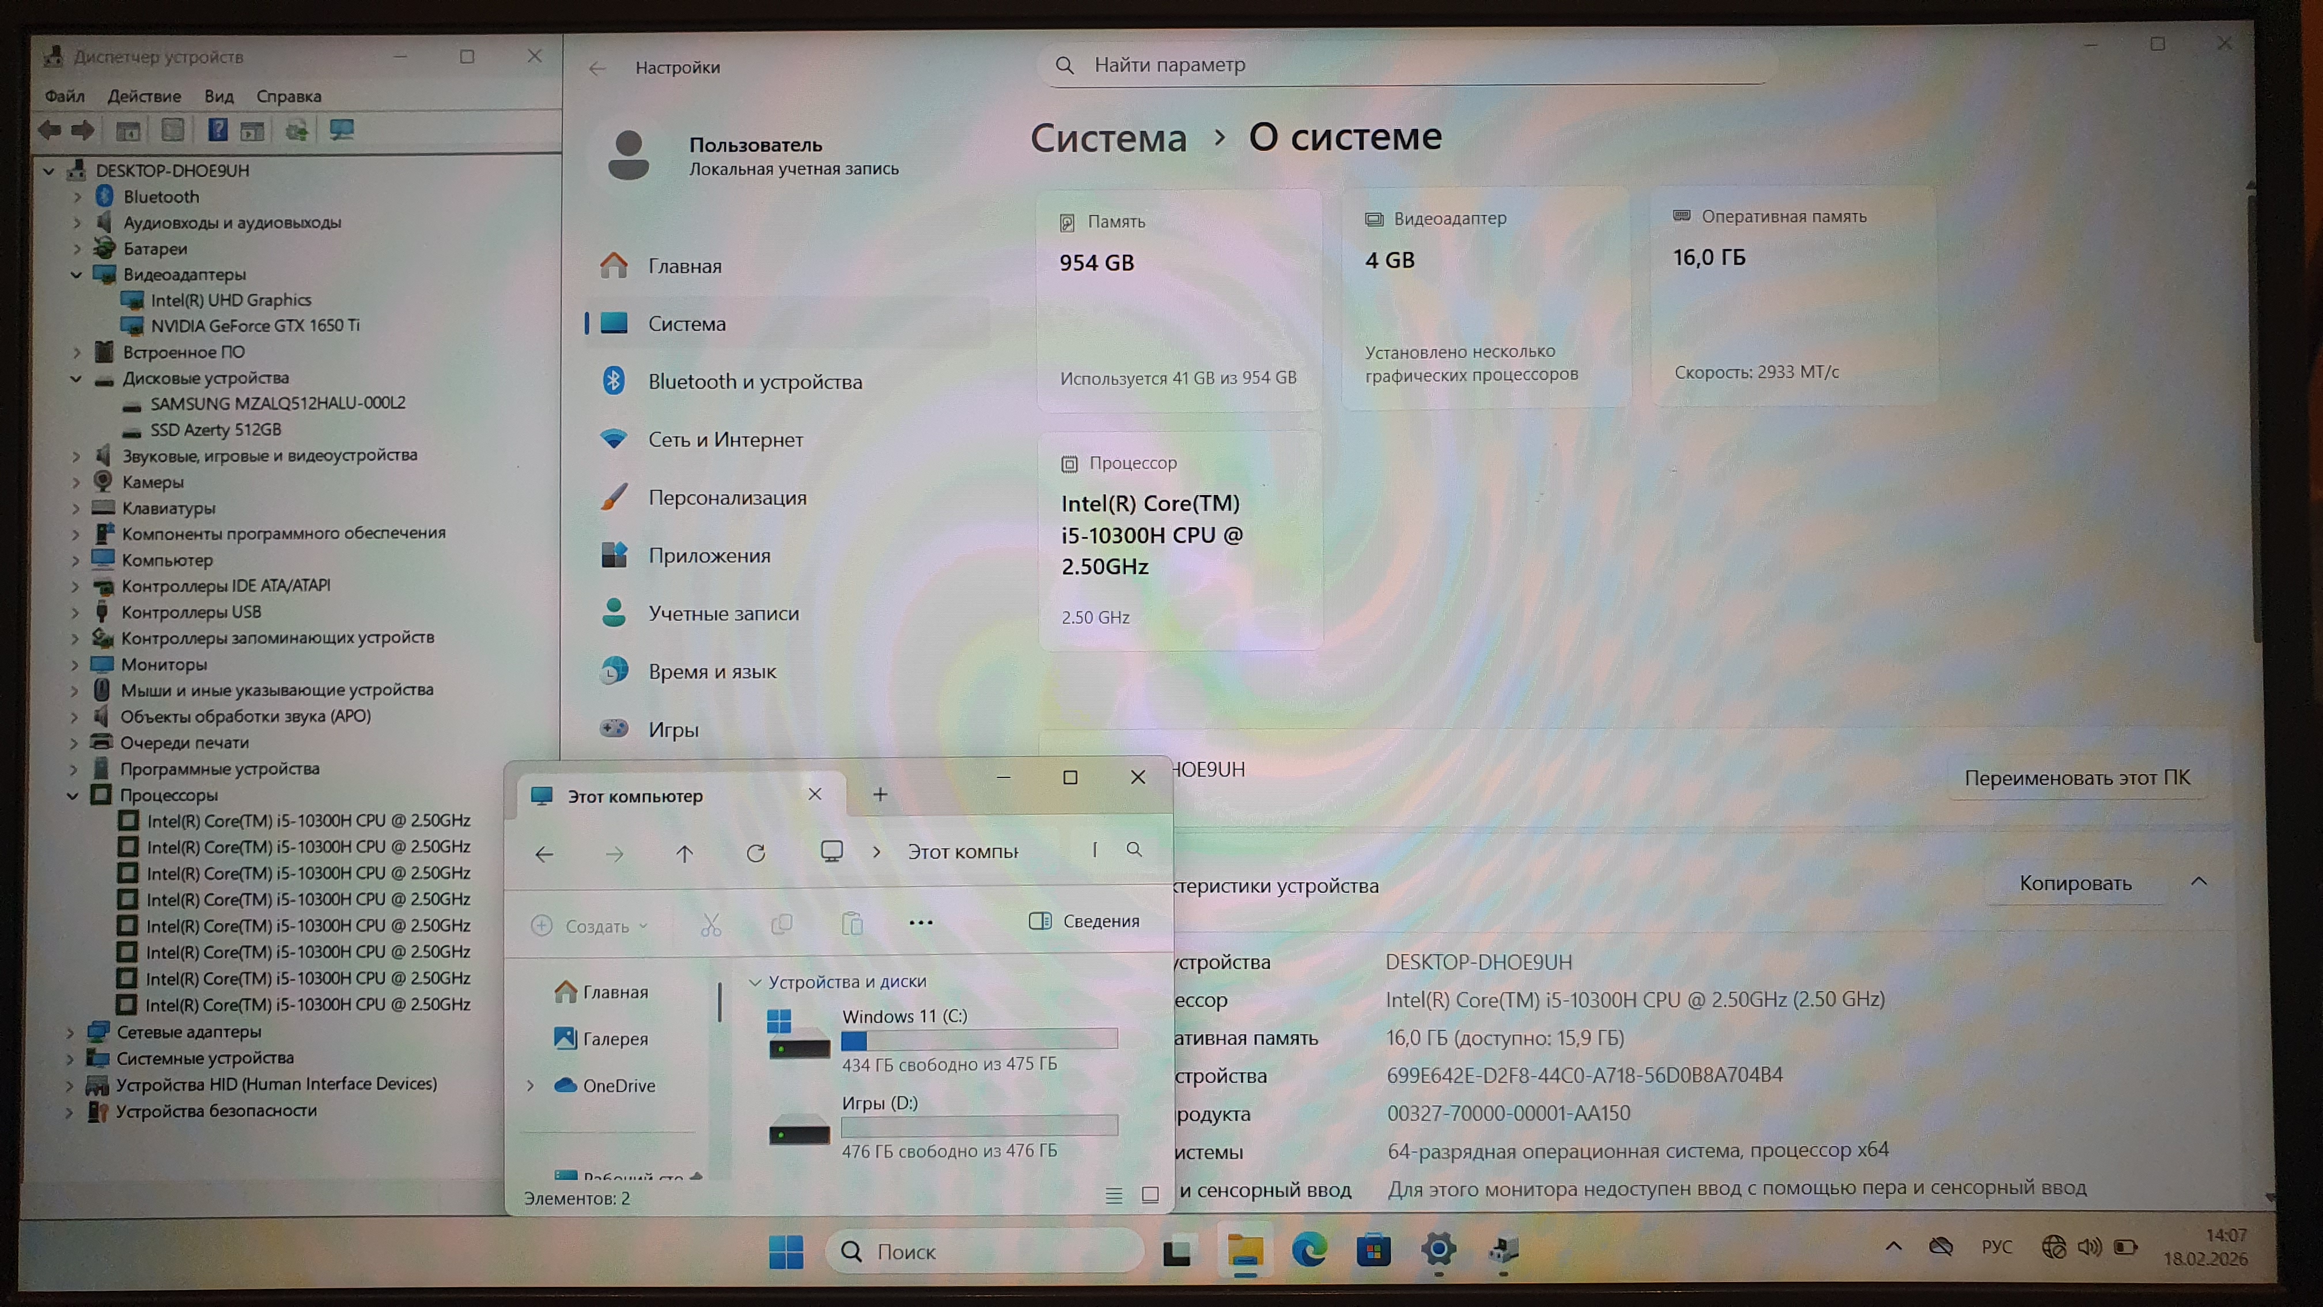Collapse the device characteristics section chevron
This screenshot has height=1307, width=2323.
point(2199,882)
